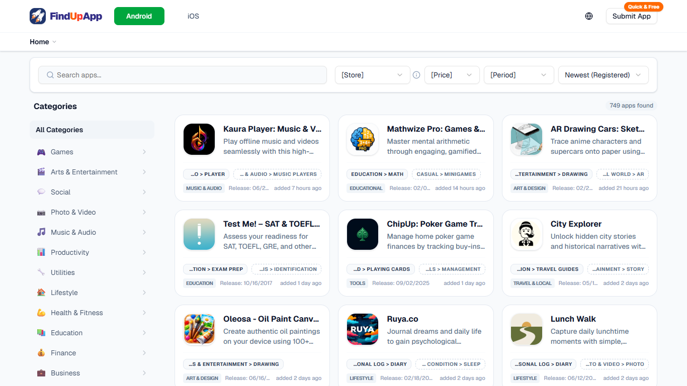
Task: Open the Newest (Registered) sort dropdown
Action: (x=604, y=75)
